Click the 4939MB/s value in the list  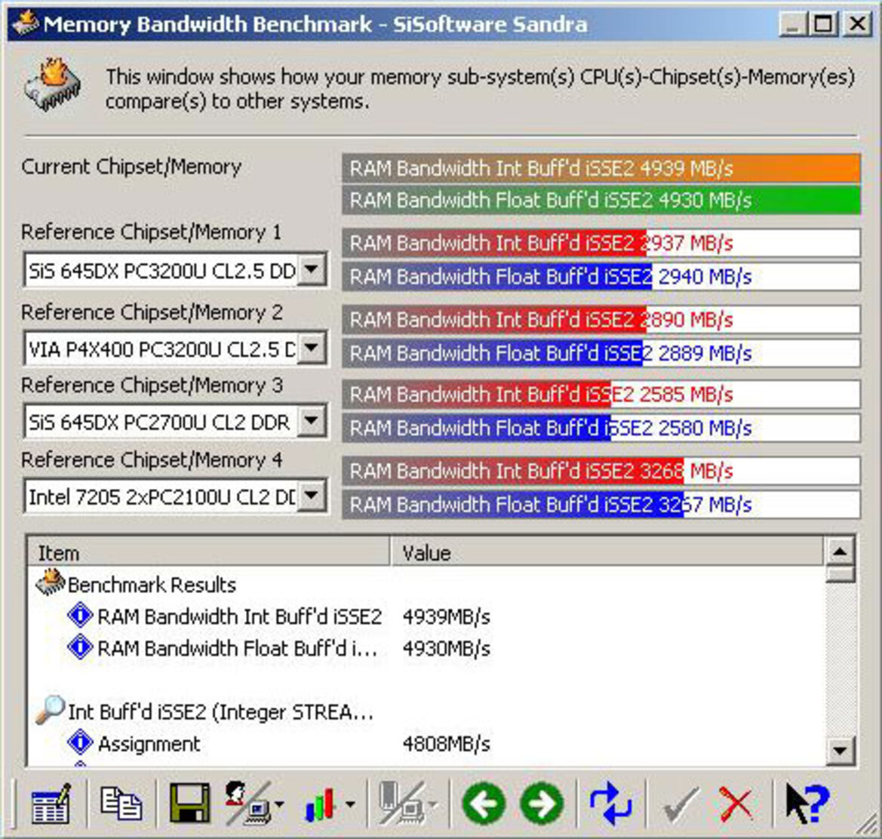(446, 617)
